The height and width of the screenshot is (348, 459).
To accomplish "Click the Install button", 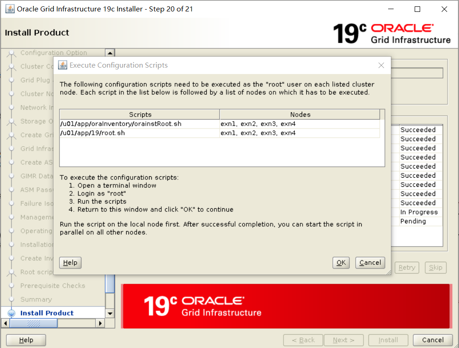I will click(x=388, y=340).
